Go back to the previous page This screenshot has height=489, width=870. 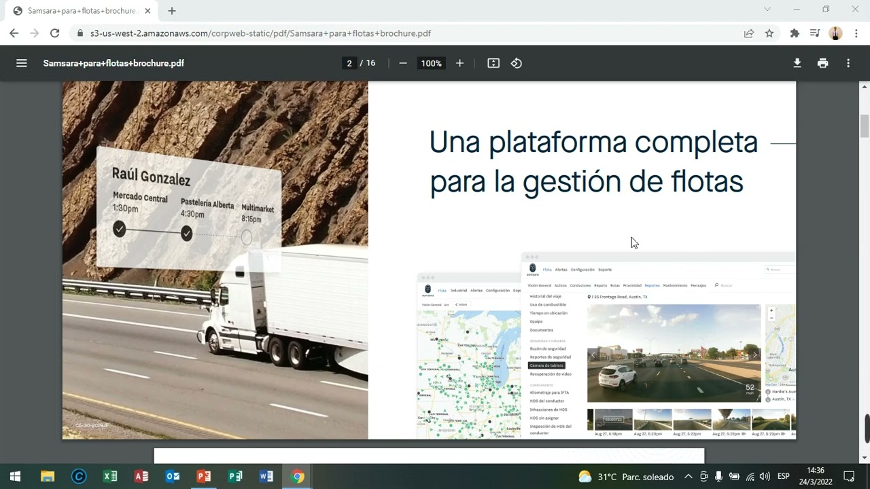[x=14, y=33]
